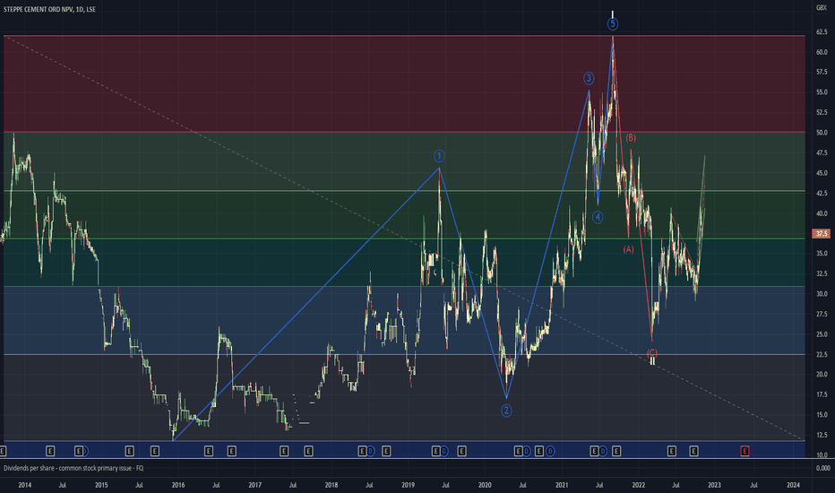
Task: Click the 2014 dividend marker
Action: click(85, 452)
